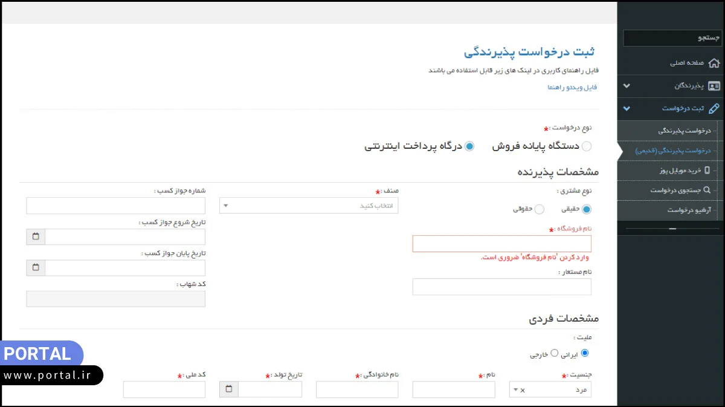The image size is (725, 407).
Task: Click the نام فروشگاه input showing error
Action: point(501,243)
